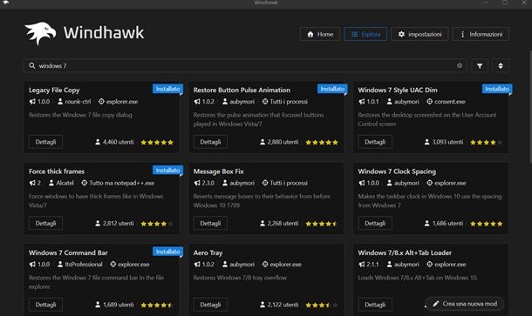Screen dimensions: 532x316
Task: Open the Home tab
Action: [x=320, y=34]
